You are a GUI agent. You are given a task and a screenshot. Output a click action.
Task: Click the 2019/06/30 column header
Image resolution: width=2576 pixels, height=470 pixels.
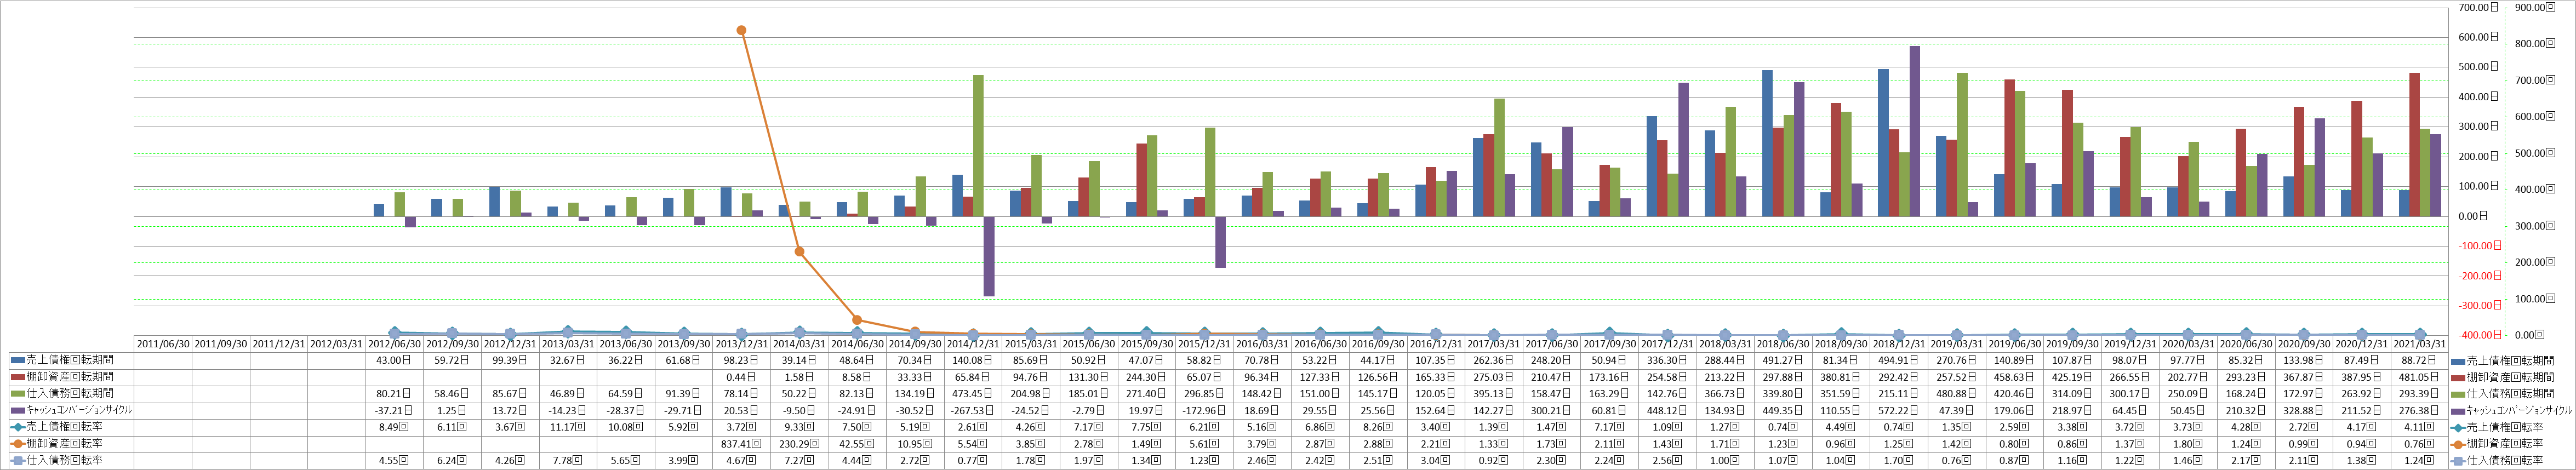point(2015,343)
